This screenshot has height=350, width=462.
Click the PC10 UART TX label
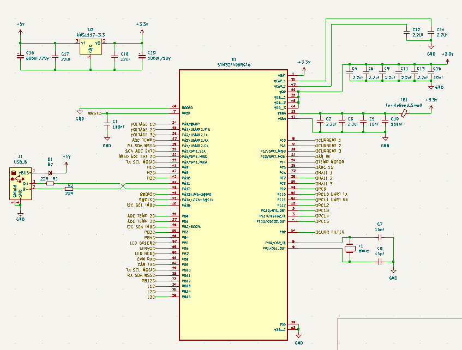[332, 195]
